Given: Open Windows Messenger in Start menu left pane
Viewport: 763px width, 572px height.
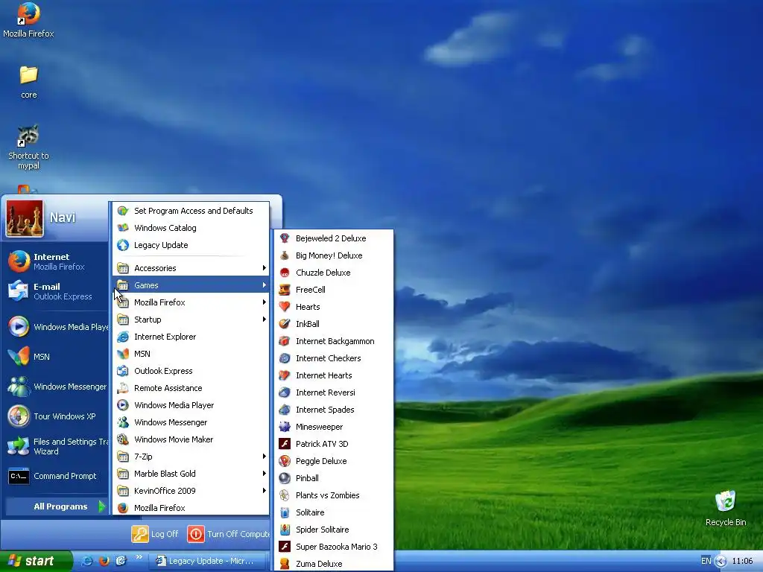Looking at the screenshot, I should tap(55, 387).
